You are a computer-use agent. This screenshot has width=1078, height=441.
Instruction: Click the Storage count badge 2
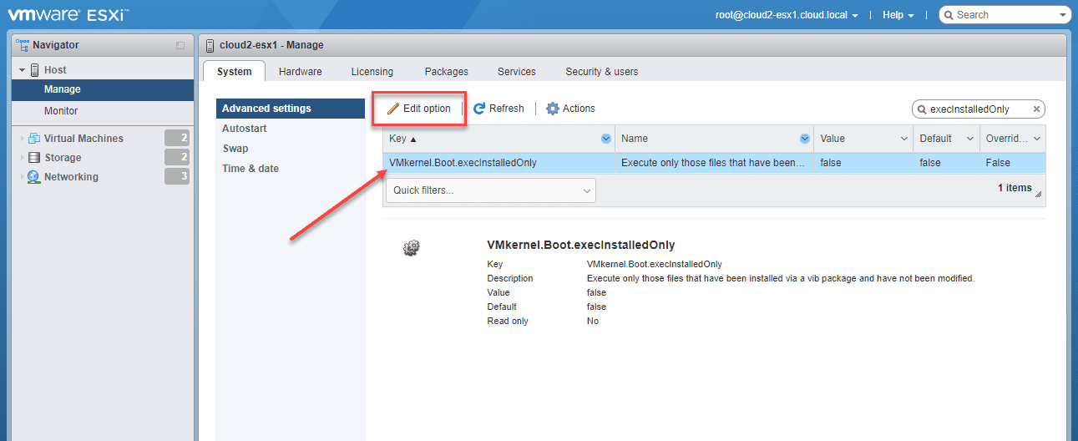click(x=177, y=158)
